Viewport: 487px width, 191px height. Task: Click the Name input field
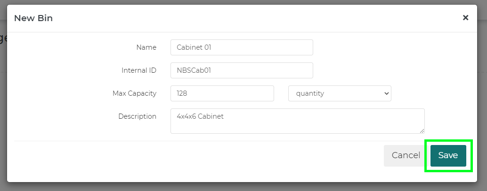(x=242, y=47)
